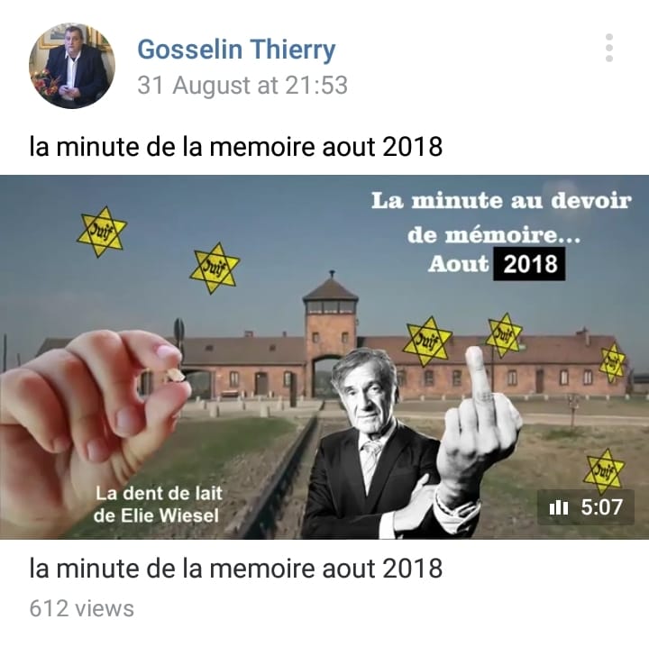Open the post's three-dot options menu
The width and height of the screenshot is (649, 647).
click(x=608, y=48)
